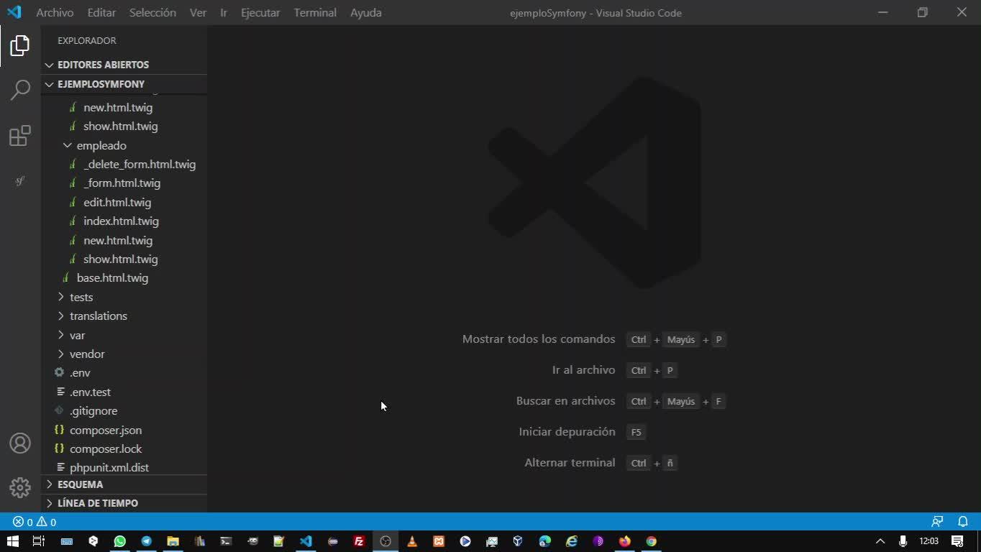Image resolution: width=981 pixels, height=552 pixels.
Task: Open File Explorer from the taskbar
Action: pos(173,541)
